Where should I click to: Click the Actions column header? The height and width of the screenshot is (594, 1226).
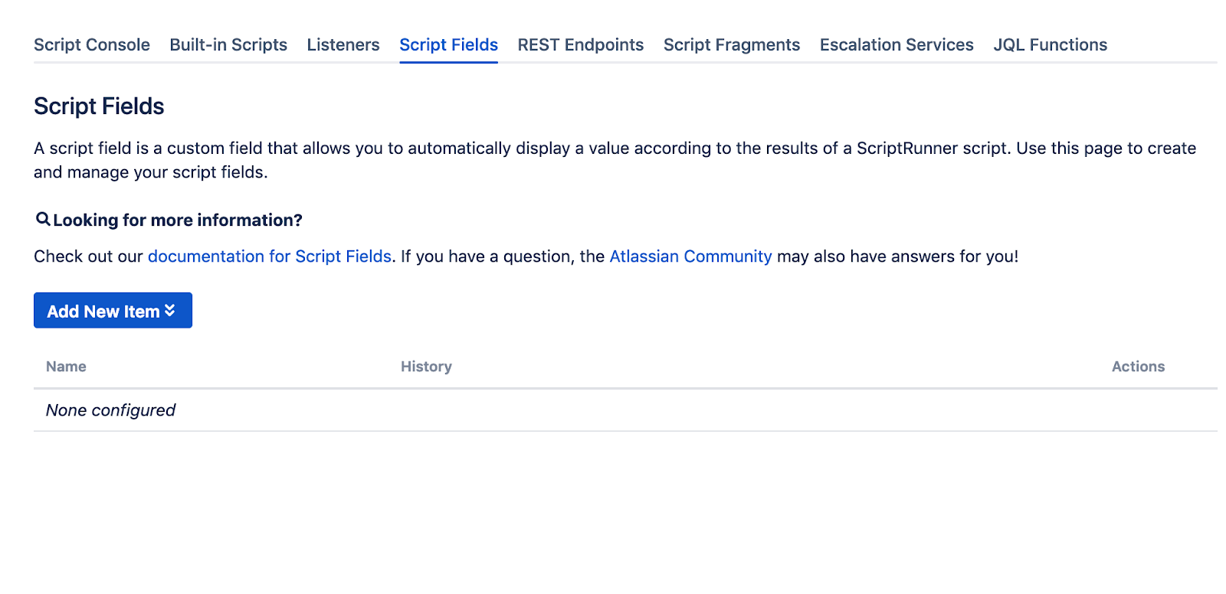click(1138, 367)
